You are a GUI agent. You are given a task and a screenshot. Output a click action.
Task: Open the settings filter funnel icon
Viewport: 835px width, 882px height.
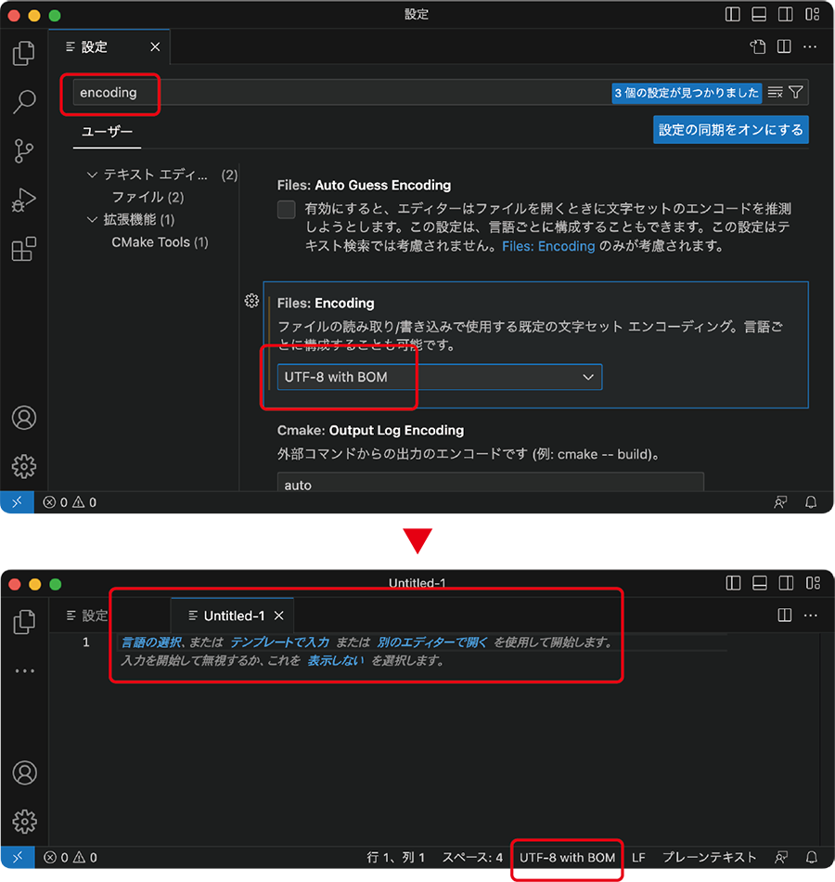(x=796, y=92)
